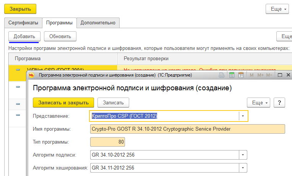Close the creation dialog with X
Screen dimensions: 292x176
(288, 75)
